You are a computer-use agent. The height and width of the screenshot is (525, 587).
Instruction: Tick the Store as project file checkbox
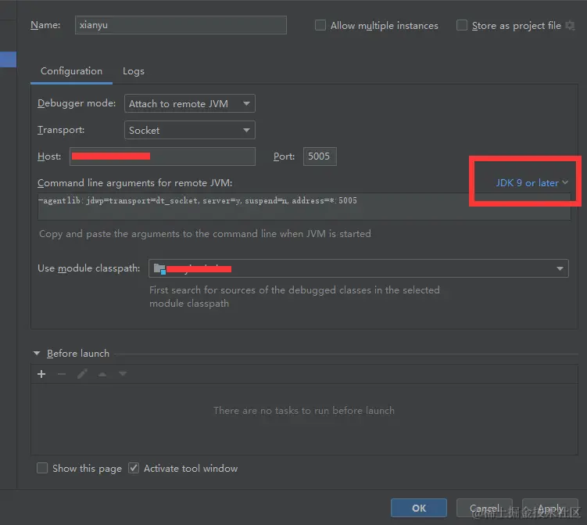click(x=462, y=25)
